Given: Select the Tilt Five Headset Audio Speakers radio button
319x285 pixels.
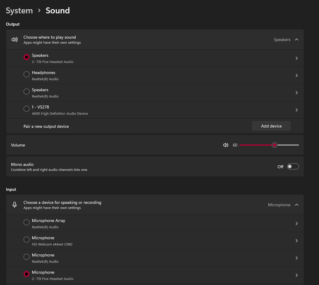Looking at the screenshot, I should [x=27, y=57].
